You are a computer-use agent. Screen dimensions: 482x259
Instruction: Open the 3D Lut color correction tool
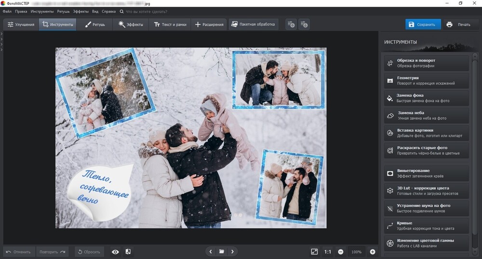click(426, 191)
